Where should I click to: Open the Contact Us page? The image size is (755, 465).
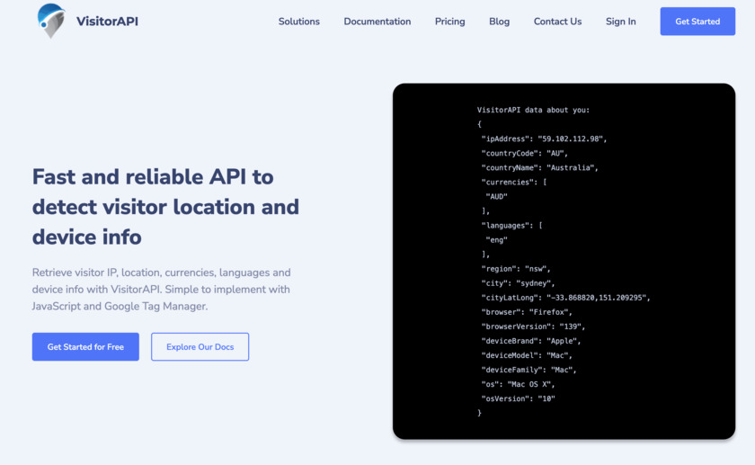557,22
